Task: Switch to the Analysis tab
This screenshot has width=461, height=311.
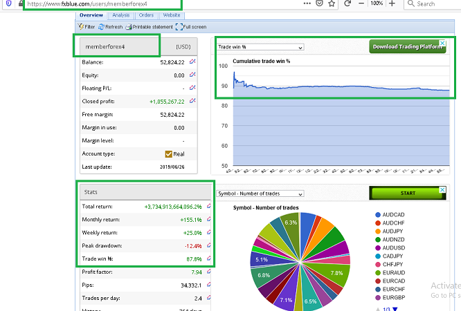Action: point(120,15)
